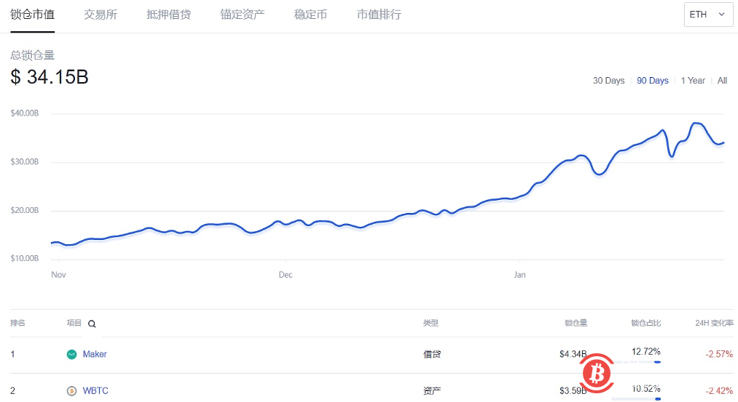
Task: Click the 类型 column header
Action: point(431,323)
